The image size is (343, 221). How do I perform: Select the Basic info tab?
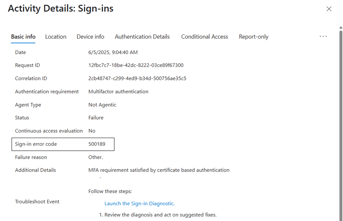[23, 37]
